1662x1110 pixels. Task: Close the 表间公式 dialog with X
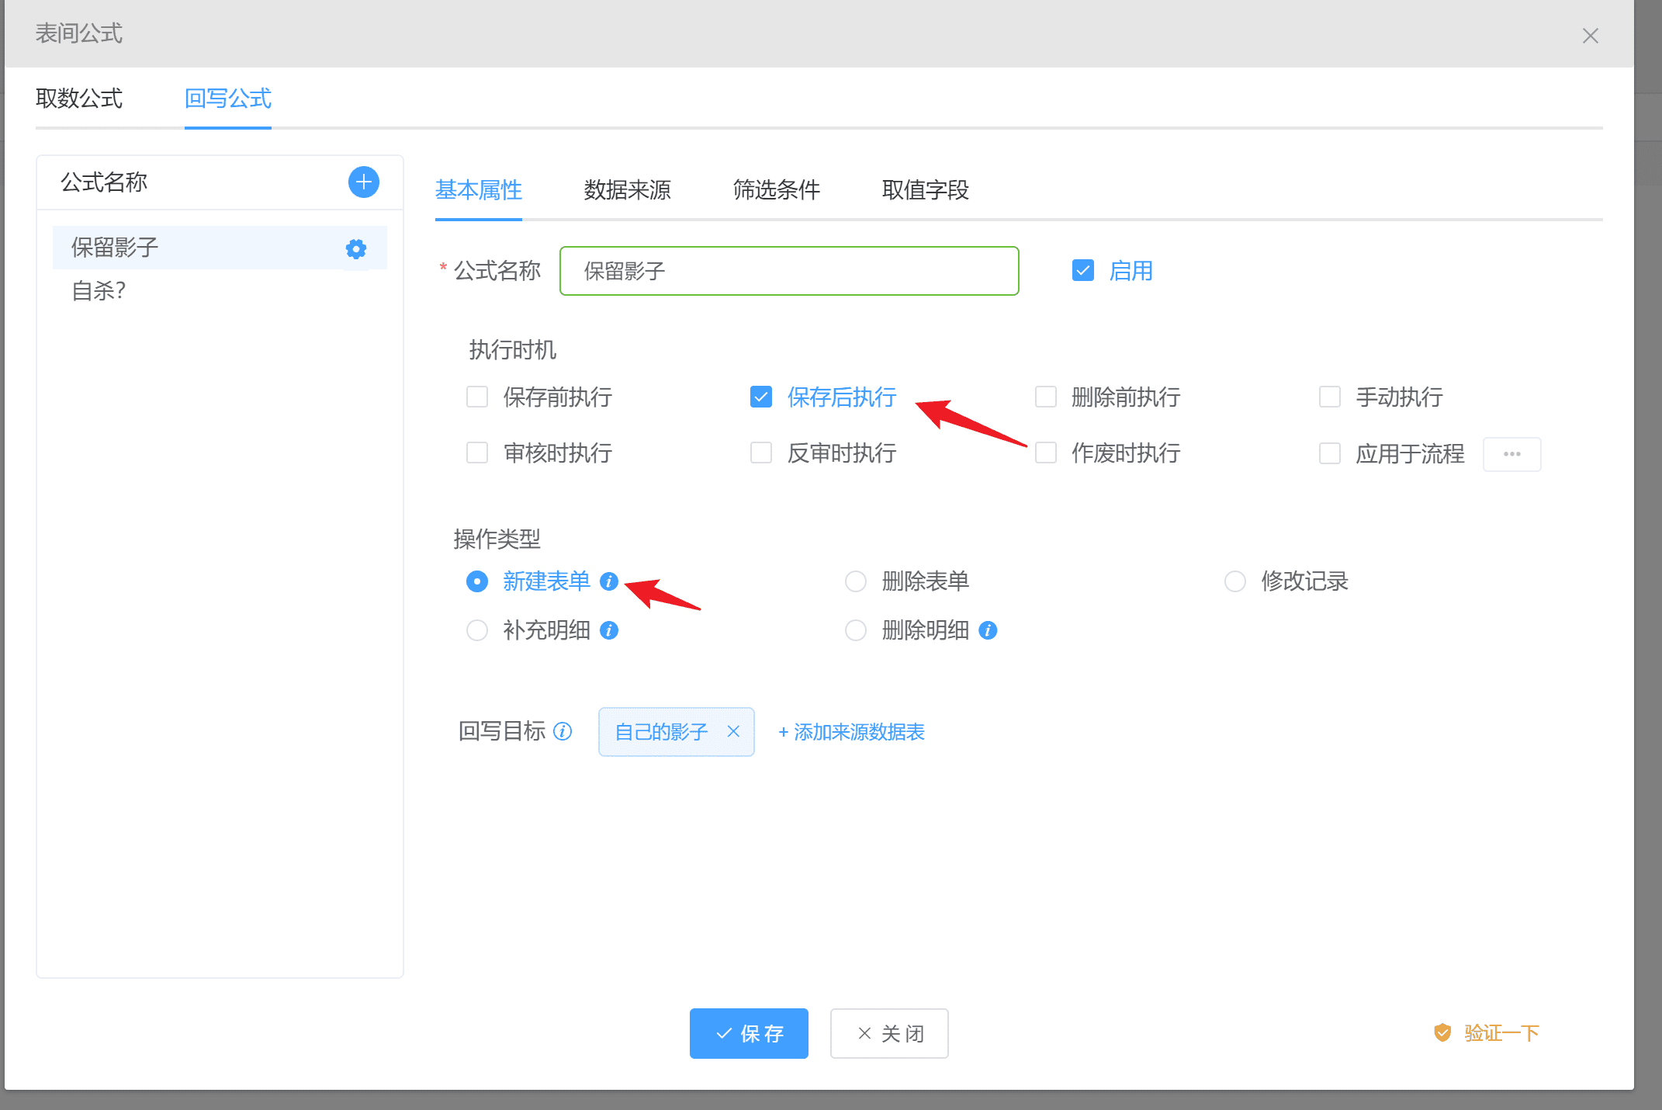point(1591,36)
